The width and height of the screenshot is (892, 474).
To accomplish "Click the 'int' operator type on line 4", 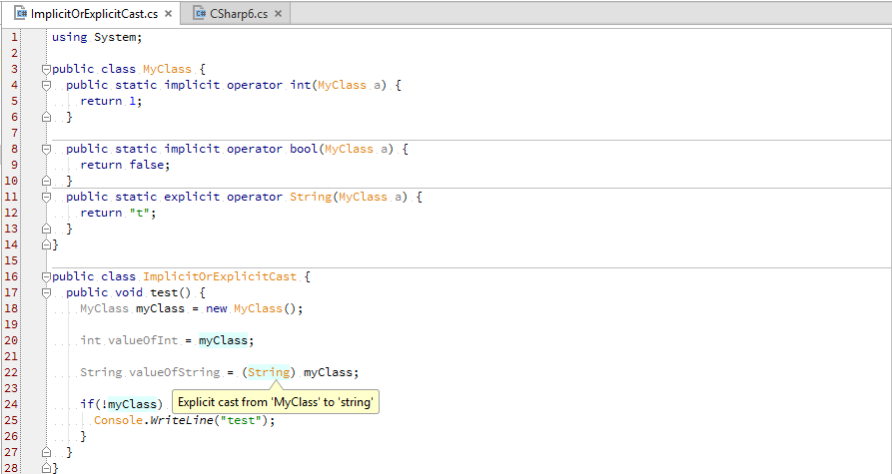I will (301, 85).
